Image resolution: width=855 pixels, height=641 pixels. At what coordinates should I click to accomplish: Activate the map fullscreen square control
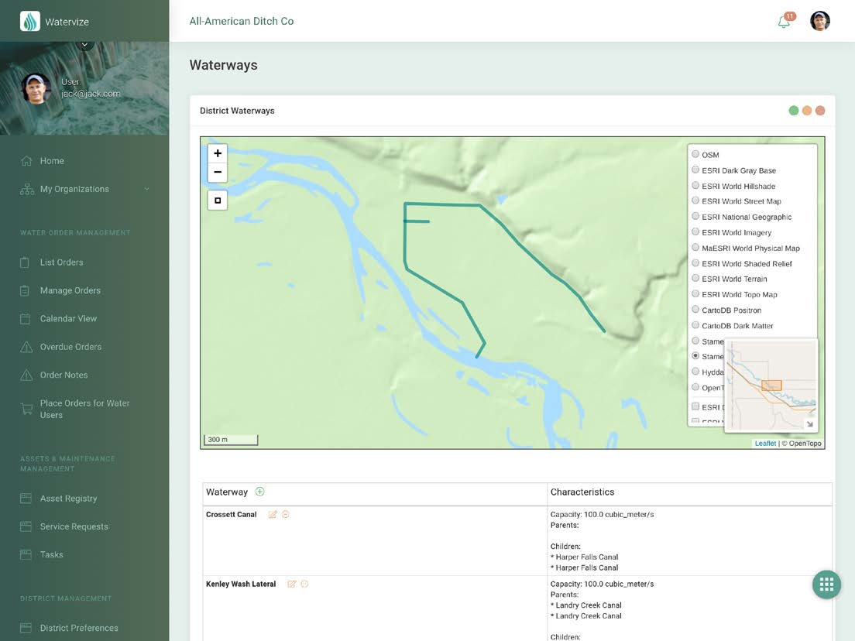pyautogui.click(x=217, y=200)
